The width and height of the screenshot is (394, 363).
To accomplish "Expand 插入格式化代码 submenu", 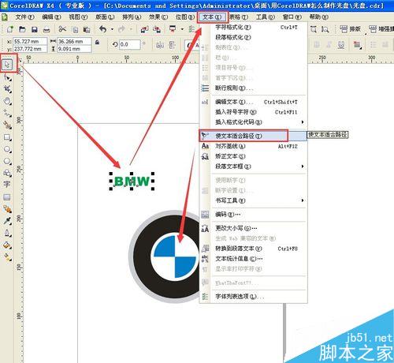I will click(x=303, y=122).
